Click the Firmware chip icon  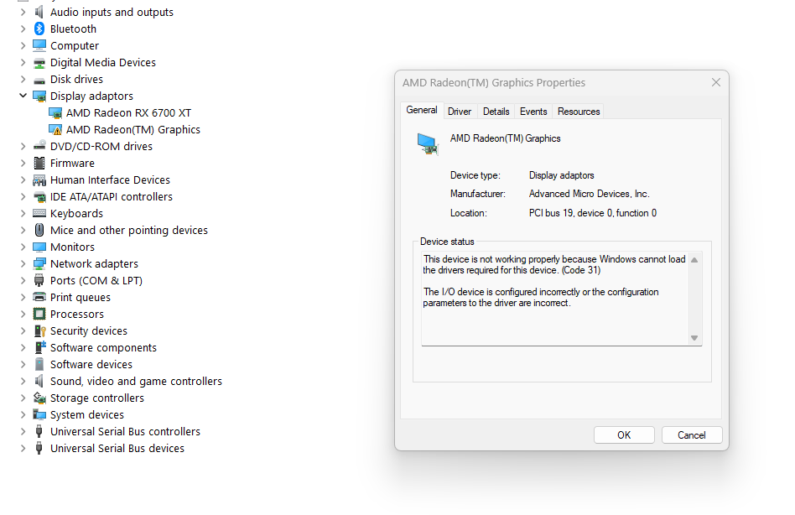coord(39,164)
